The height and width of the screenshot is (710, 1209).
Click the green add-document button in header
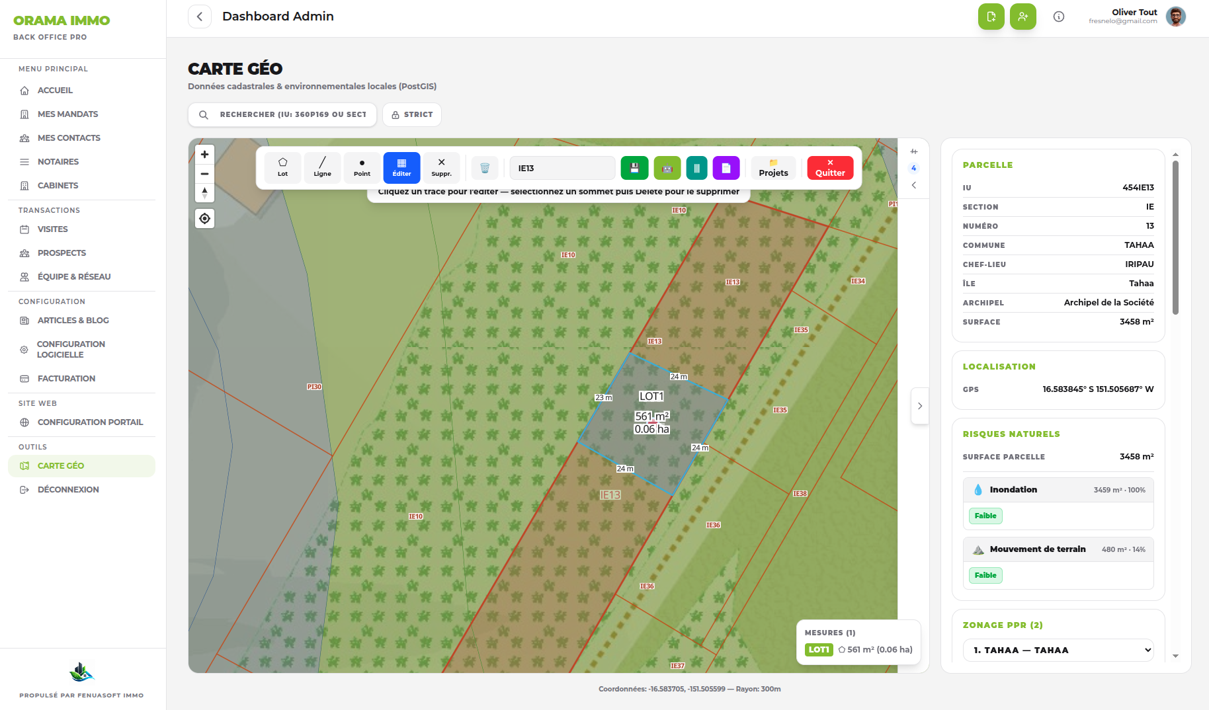click(991, 17)
